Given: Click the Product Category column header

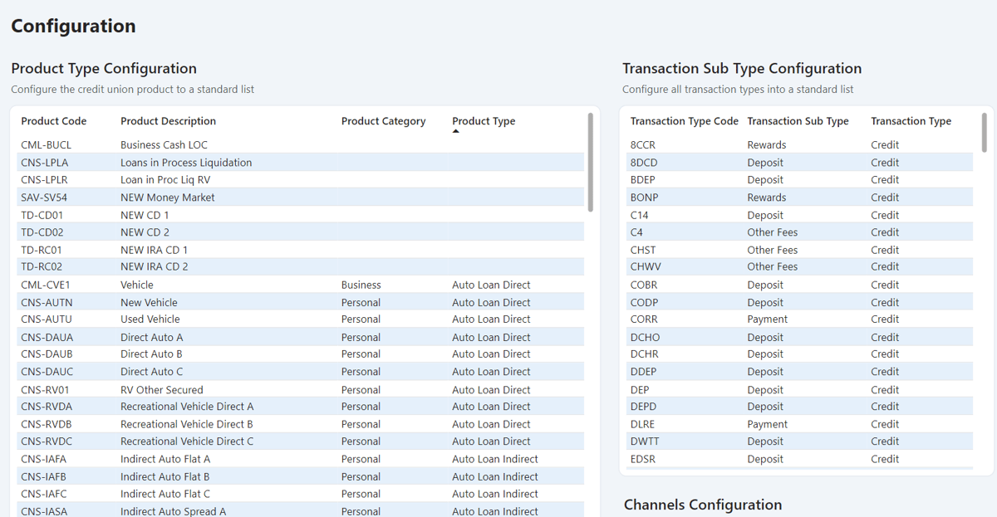Looking at the screenshot, I should click(383, 121).
